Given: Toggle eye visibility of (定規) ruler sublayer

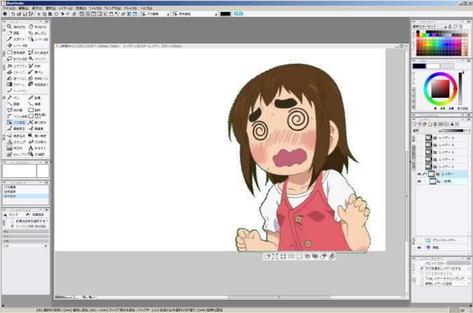Looking at the screenshot, I should (419, 181).
